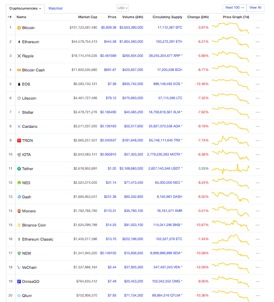Open Tether 7d price graph
Image resolution: width=274 pixels, height=302 pixels.
click(x=230, y=169)
